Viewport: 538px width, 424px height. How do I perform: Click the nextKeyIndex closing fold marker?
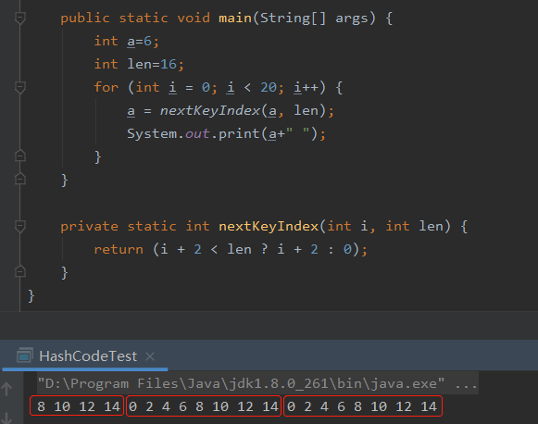pos(20,271)
